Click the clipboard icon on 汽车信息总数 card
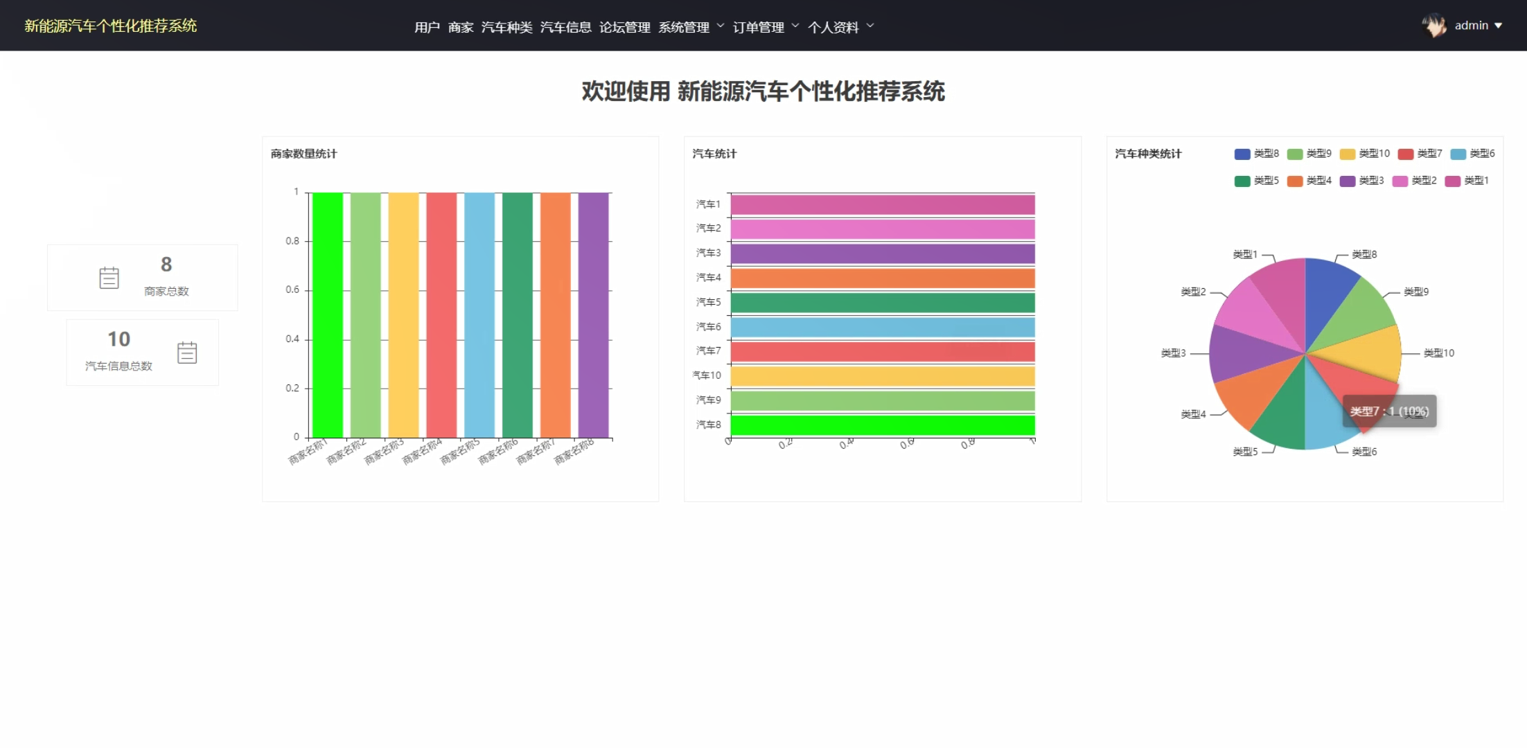The width and height of the screenshot is (1527, 748). coord(188,352)
